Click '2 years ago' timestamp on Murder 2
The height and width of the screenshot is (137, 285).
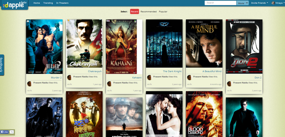click(x=57, y=91)
